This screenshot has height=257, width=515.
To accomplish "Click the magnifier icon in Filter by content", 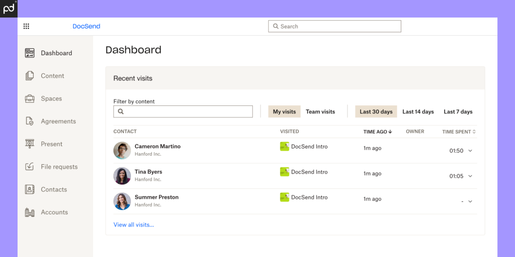I will [121, 111].
